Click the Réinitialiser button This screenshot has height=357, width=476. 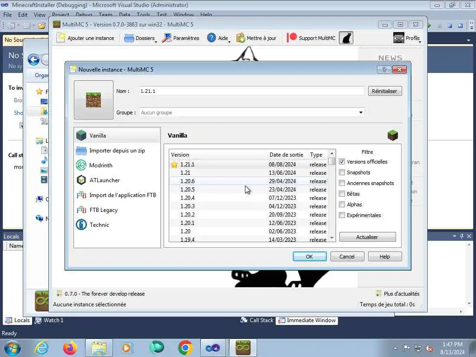click(384, 91)
